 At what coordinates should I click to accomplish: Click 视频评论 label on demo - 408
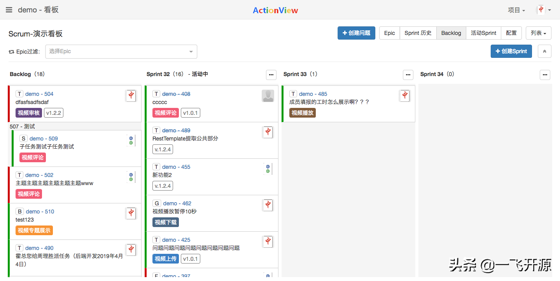166,113
